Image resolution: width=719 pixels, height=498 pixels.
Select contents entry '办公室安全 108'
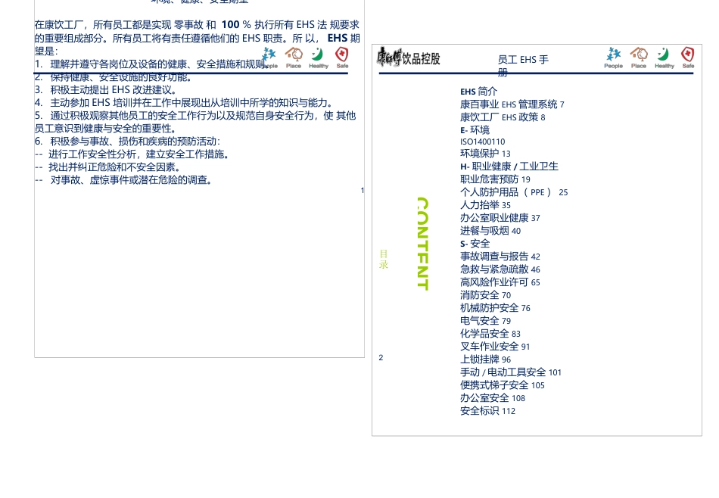point(493,397)
